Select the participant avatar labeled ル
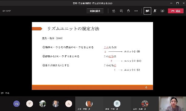Viewport: 186px width, 111px height. [x=69, y=104]
